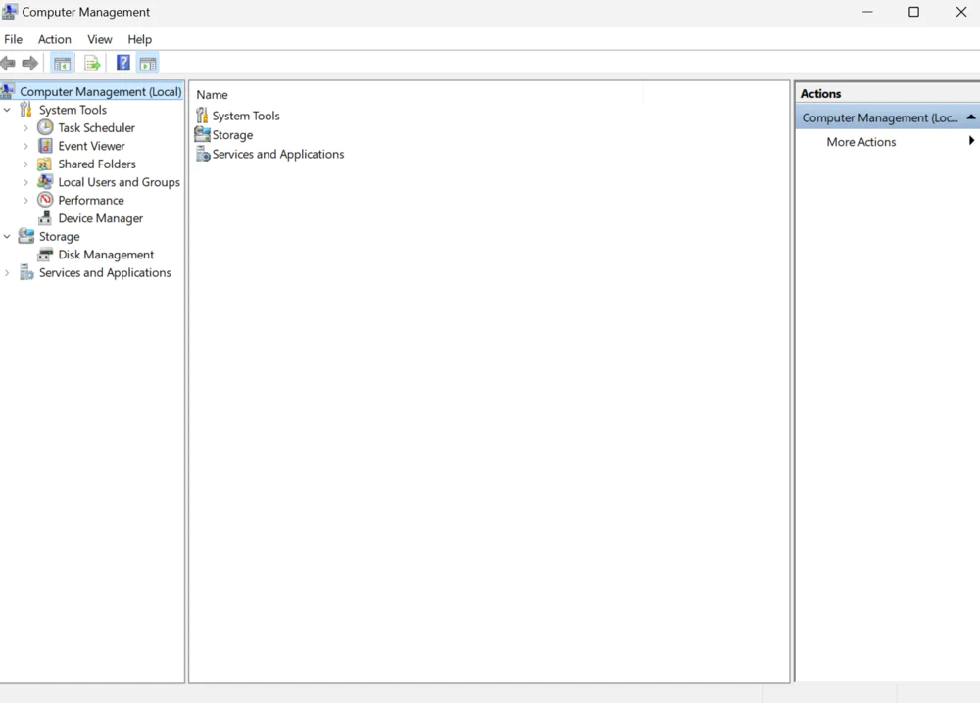Click Services and Applications icon in center list

tap(203, 154)
